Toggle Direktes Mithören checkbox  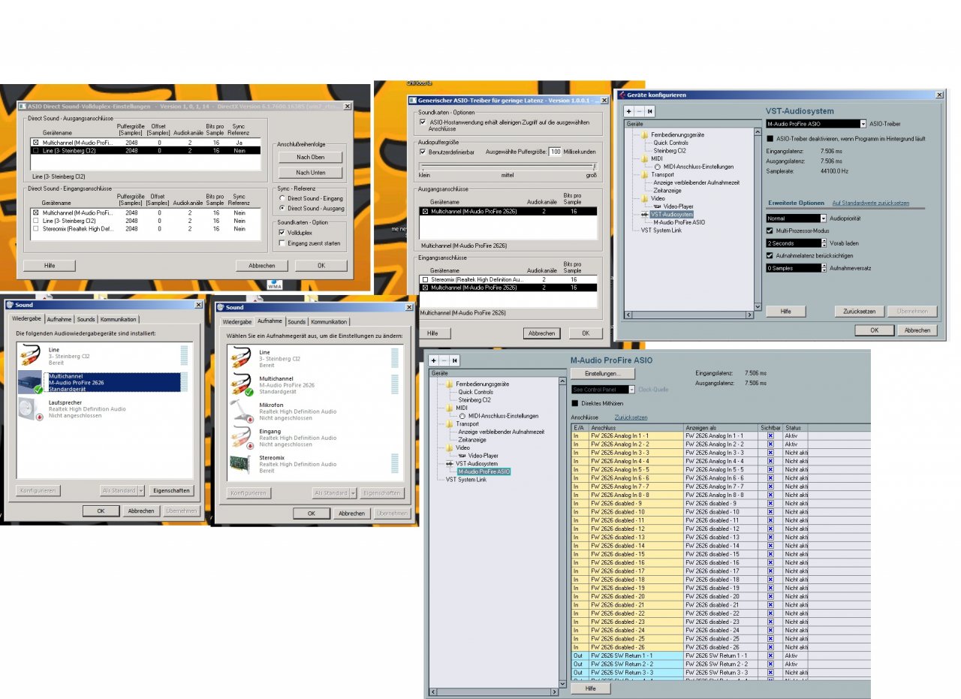pos(575,403)
